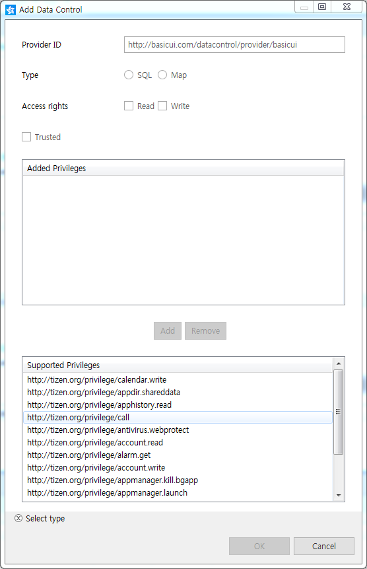Select the appdir.shareddata privilege
Image resolution: width=367 pixels, height=569 pixels.
[178, 393]
